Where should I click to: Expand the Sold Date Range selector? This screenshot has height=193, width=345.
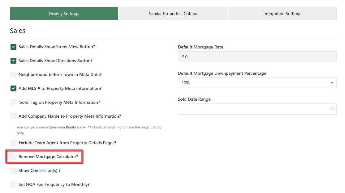point(257,109)
